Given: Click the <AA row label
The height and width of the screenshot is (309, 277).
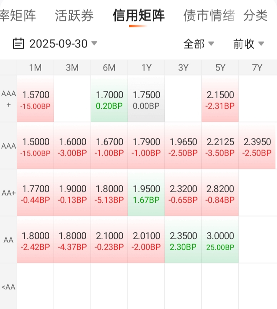Looking at the screenshot, I should (x=8, y=287).
